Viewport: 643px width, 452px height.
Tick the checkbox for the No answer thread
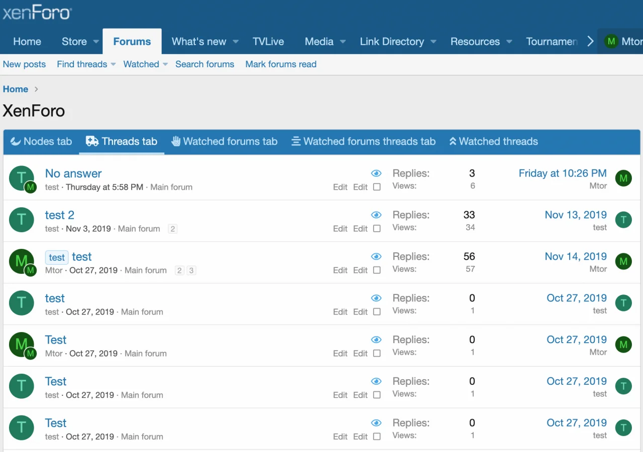[x=377, y=187]
